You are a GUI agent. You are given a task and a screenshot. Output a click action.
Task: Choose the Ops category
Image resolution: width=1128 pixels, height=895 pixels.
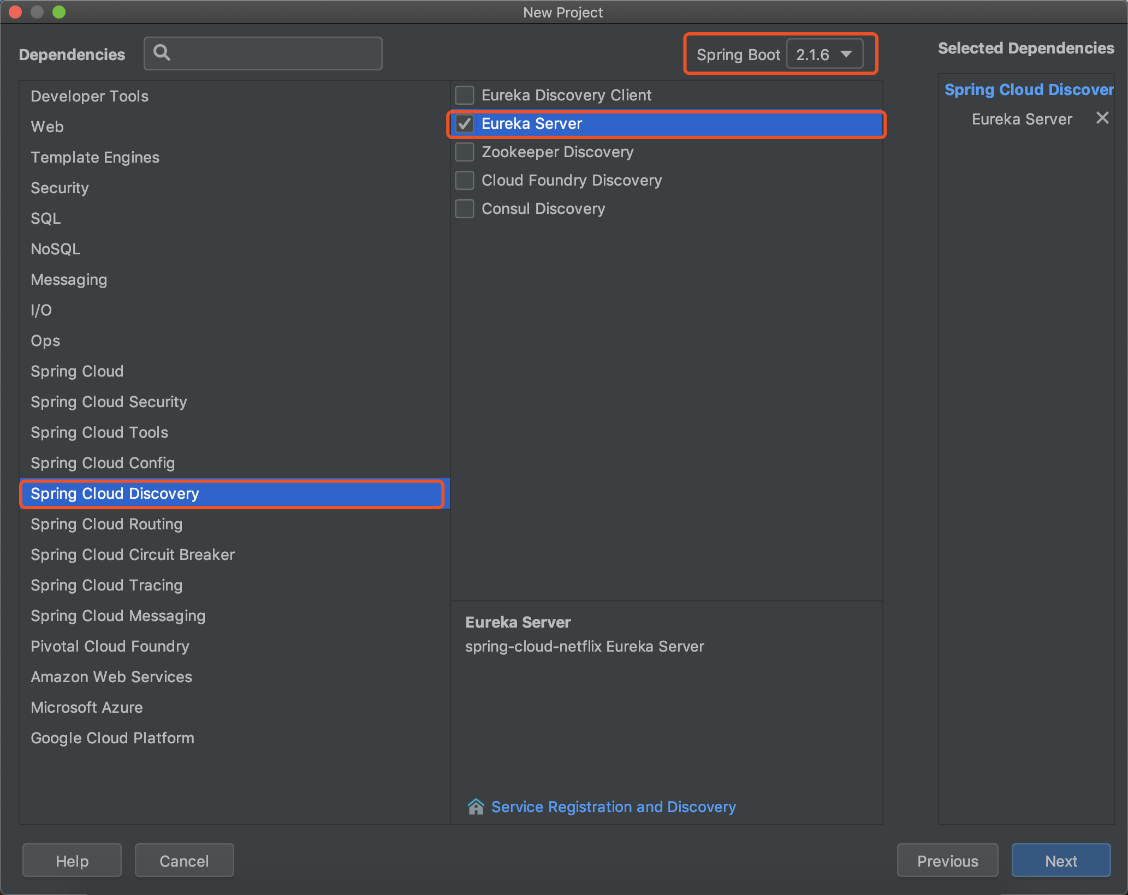[234, 341]
